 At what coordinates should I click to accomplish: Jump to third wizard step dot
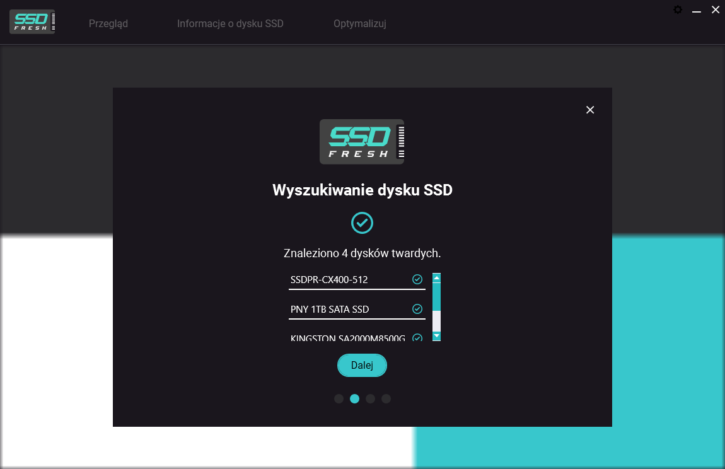pyautogui.click(x=370, y=398)
